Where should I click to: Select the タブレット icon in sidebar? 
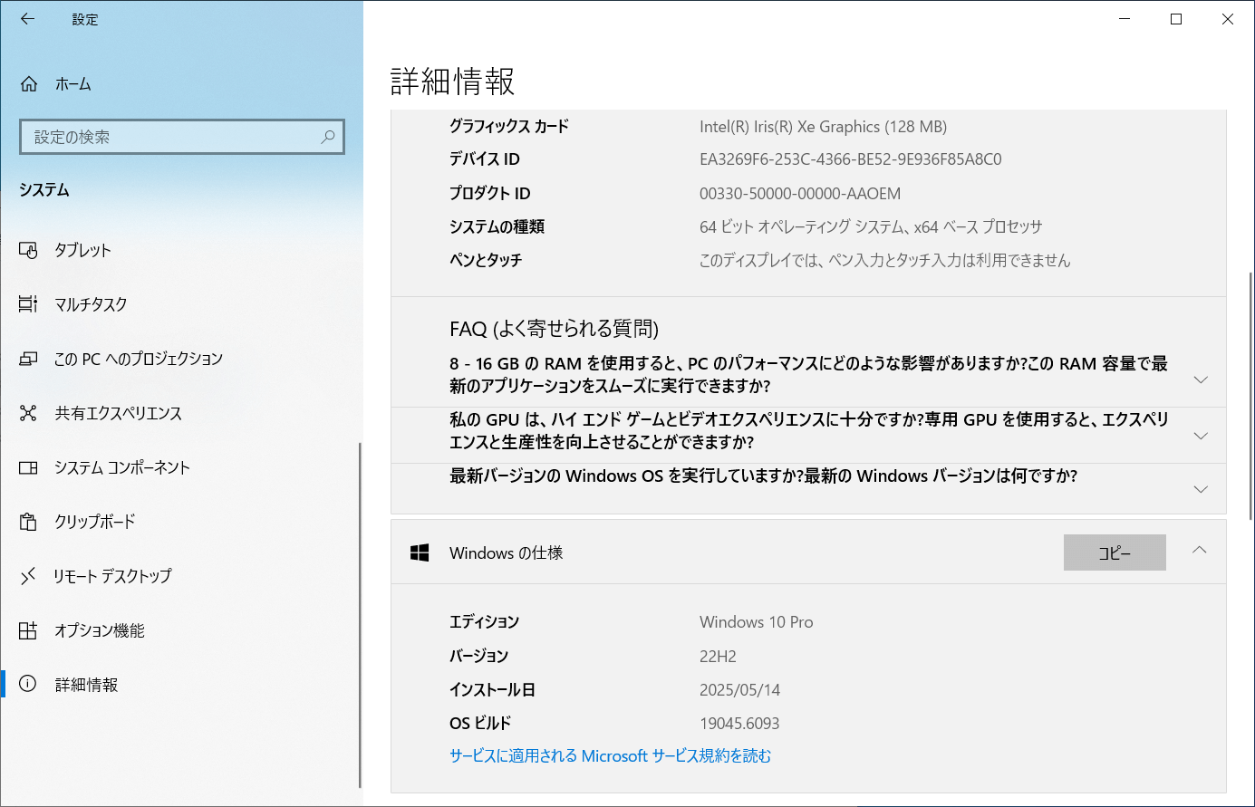tap(28, 250)
